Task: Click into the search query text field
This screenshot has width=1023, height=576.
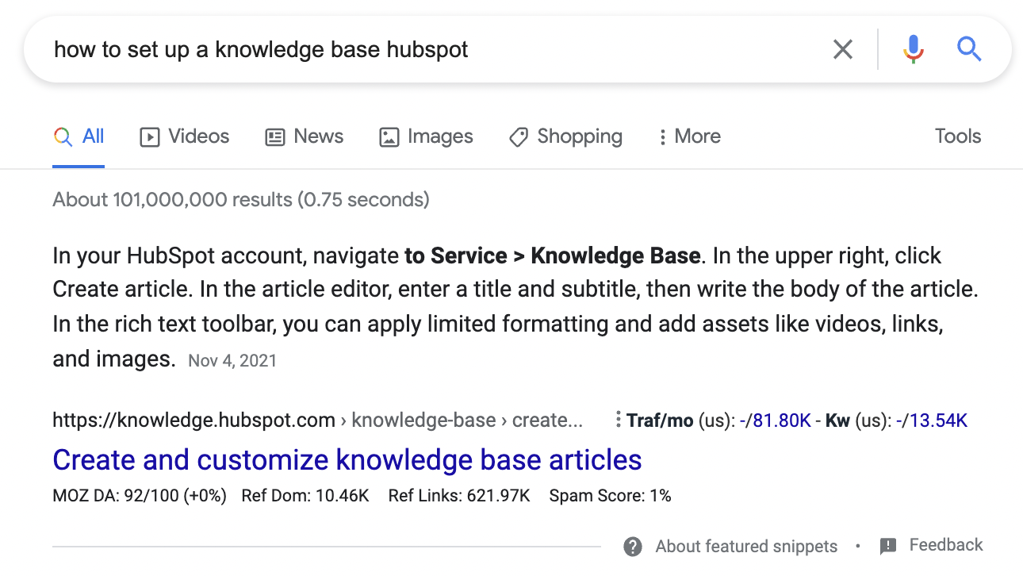Action: pyautogui.click(x=428, y=50)
